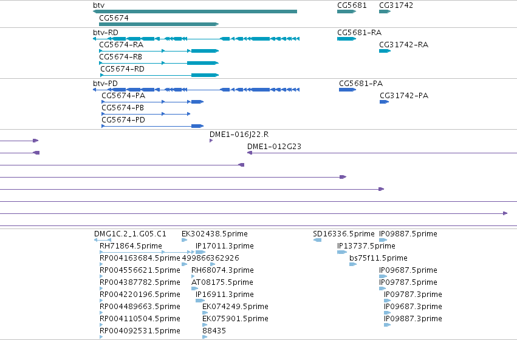517x340 pixels.
Task: Select EK074249.5prime EST label
Action: [x=236, y=307]
